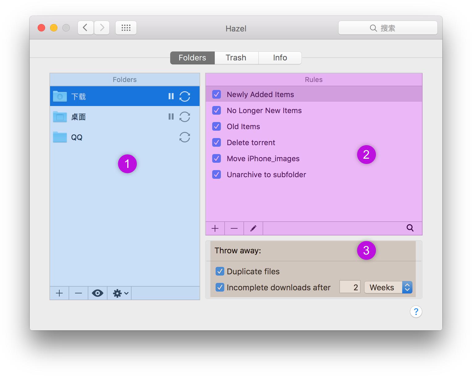This screenshot has width=472, height=376.
Task: Edit the incomplete downloads number field
Action: tap(350, 287)
